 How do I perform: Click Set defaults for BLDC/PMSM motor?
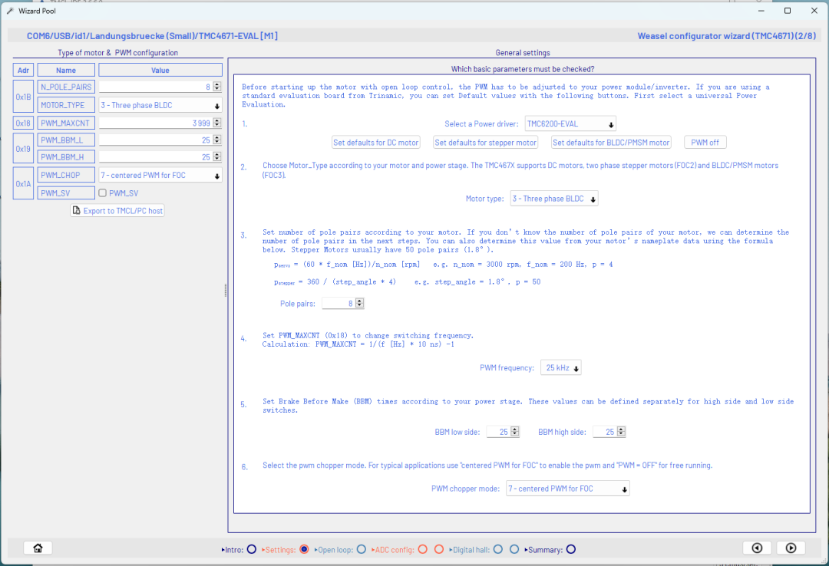pos(611,143)
